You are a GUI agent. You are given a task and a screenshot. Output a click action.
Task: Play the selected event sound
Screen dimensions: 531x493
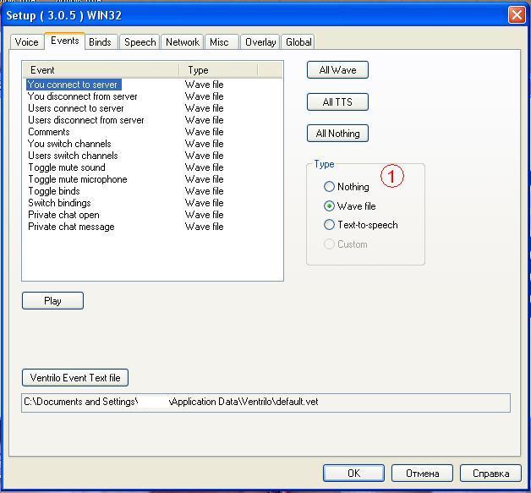coord(52,301)
